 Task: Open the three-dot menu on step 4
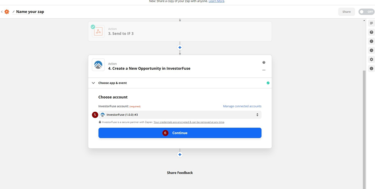pyautogui.click(x=264, y=70)
